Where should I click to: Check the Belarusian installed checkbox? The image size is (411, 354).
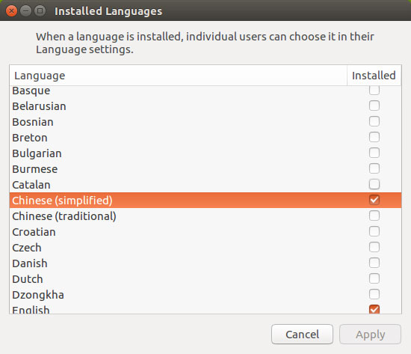(x=374, y=106)
